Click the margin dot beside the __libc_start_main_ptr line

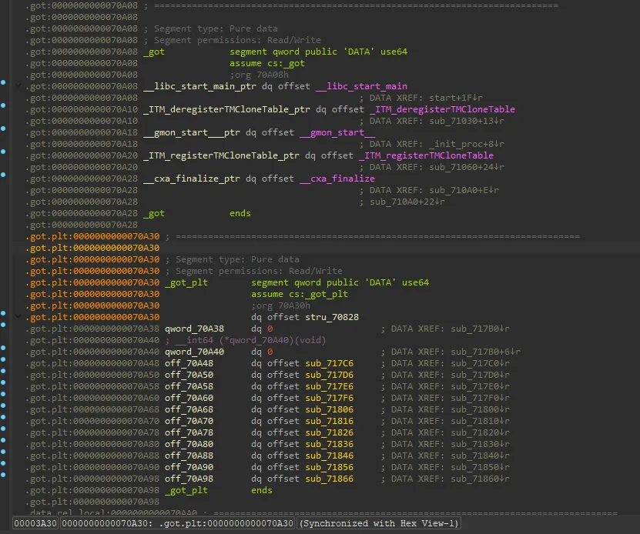click(x=3, y=82)
